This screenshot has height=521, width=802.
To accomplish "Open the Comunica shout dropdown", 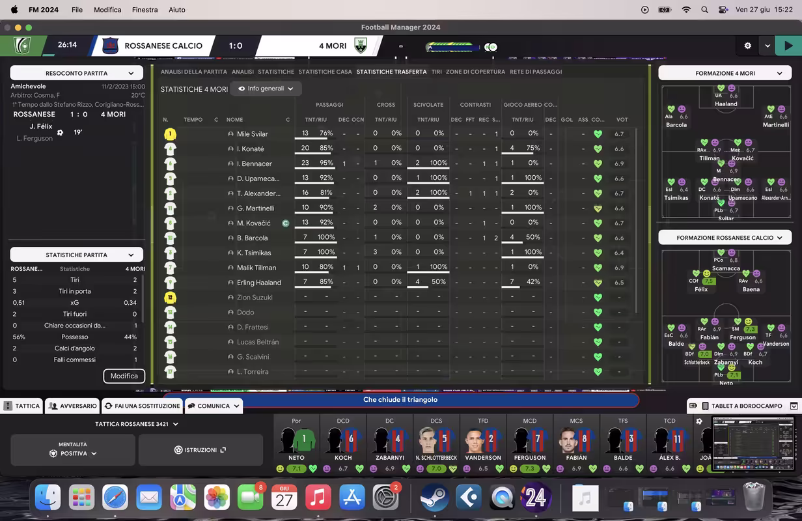I will 214,406.
